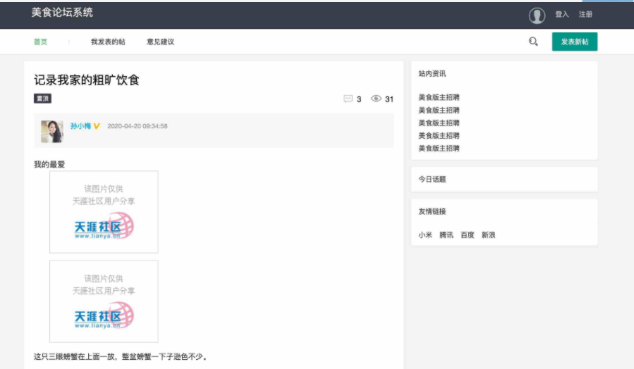Click the 友情链接 panel heading
Screen dimensions: 634x369
click(432, 211)
